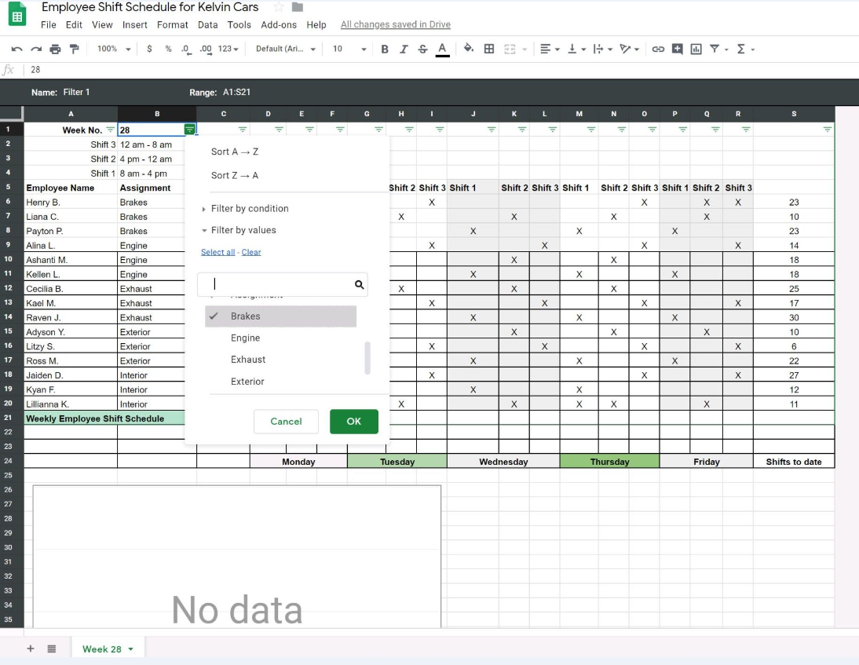Open the horizontal align dropdown
859x665 pixels.
pos(550,49)
